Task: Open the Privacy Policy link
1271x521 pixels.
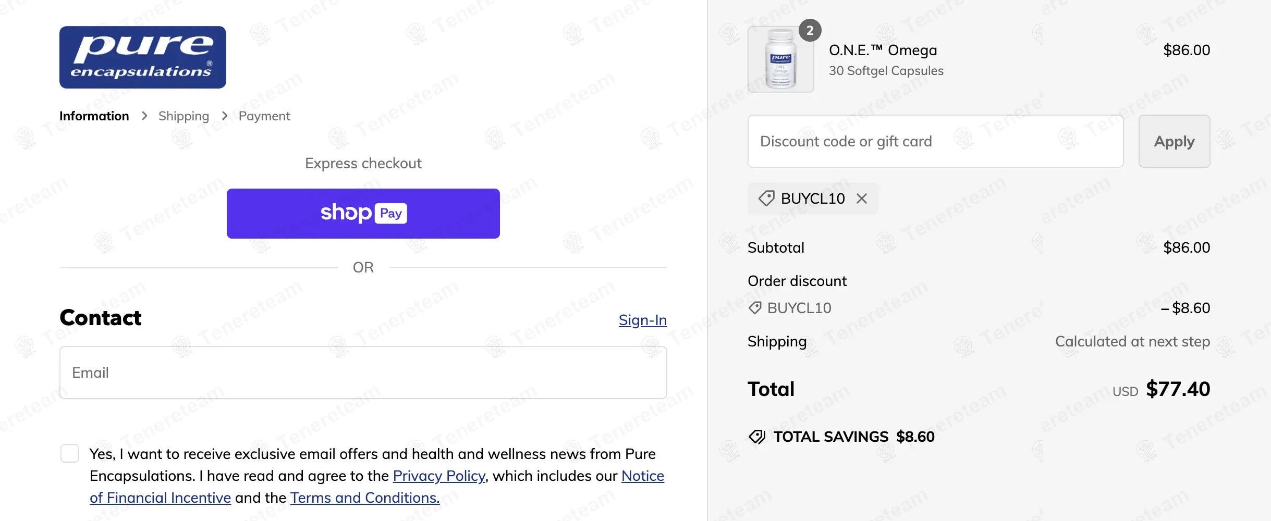Action: pyautogui.click(x=439, y=476)
